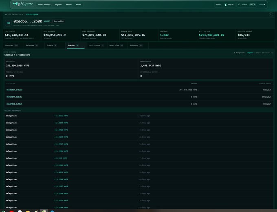277x212 pixels.
Task: Switch to the Money flow tab
Action: [x=116, y=45]
